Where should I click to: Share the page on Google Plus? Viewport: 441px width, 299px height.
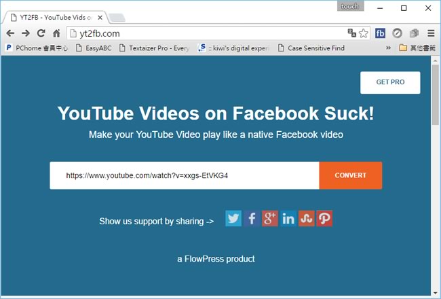click(270, 219)
